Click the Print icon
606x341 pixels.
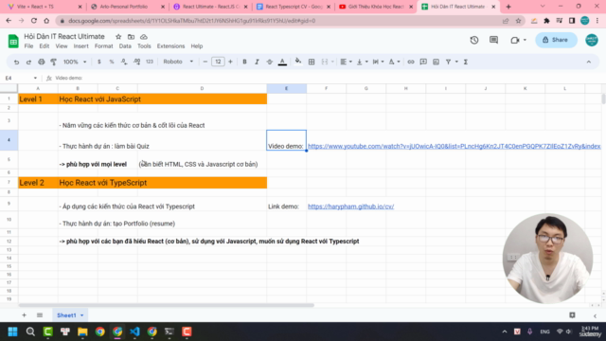click(42, 62)
